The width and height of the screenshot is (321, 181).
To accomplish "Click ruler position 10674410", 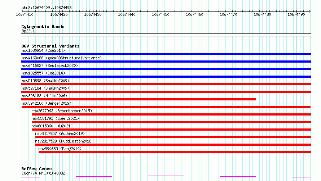I will click(x=25, y=14).
